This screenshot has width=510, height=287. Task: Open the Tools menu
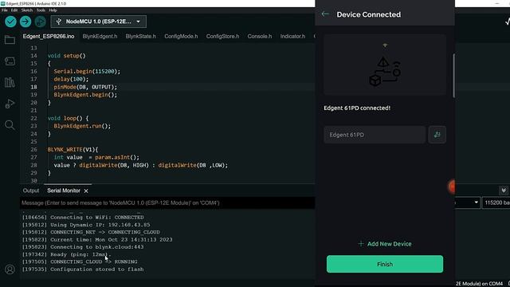41,10
